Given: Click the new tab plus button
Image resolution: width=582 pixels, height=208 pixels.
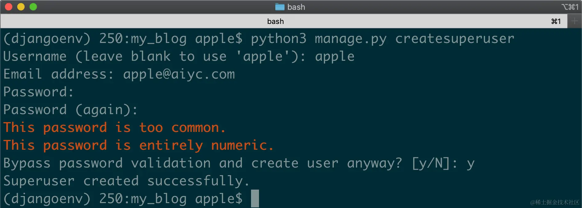Looking at the screenshot, I should click(x=574, y=21).
